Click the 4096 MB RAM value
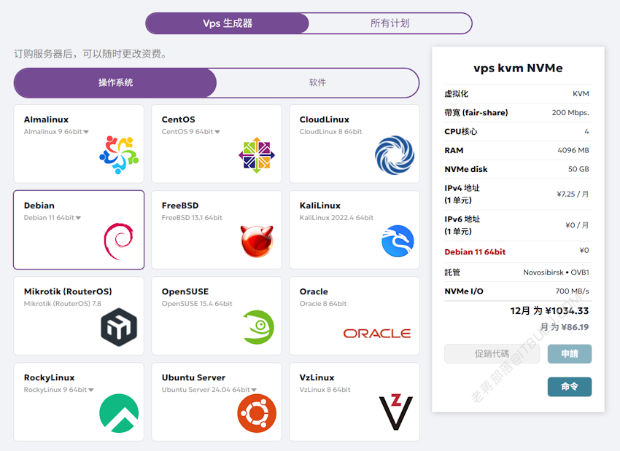This screenshot has height=451, width=620. click(x=573, y=151)
